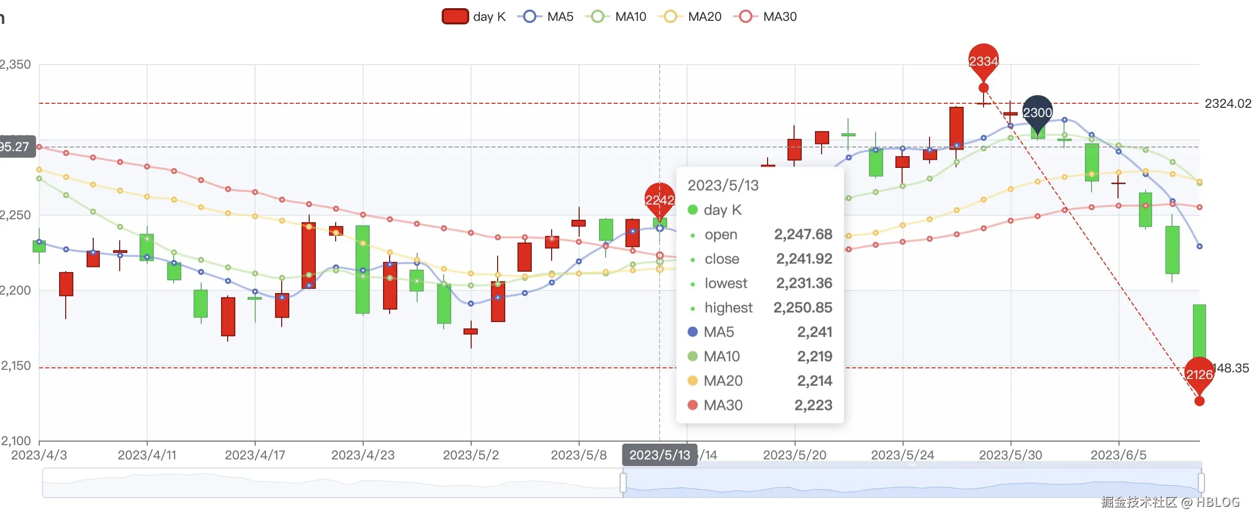The height and width of the screenshot is (523, 1254).
Task: Disable the MA30 line in the legend
Action: (765, 17)
